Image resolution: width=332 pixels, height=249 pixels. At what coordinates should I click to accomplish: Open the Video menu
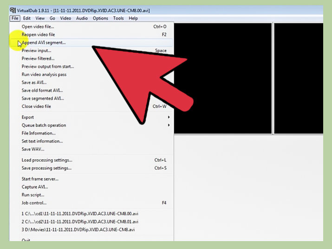65,19
